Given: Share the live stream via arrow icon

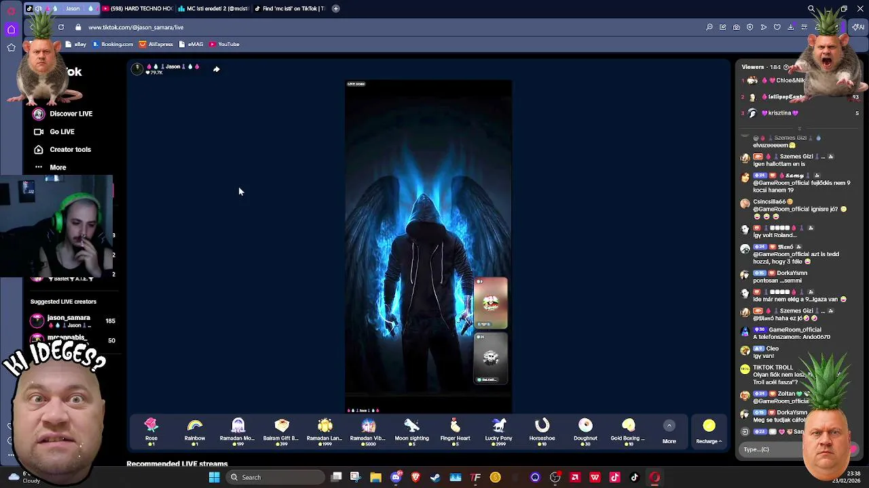Looking at the screenshot, I should click(217, 68).
